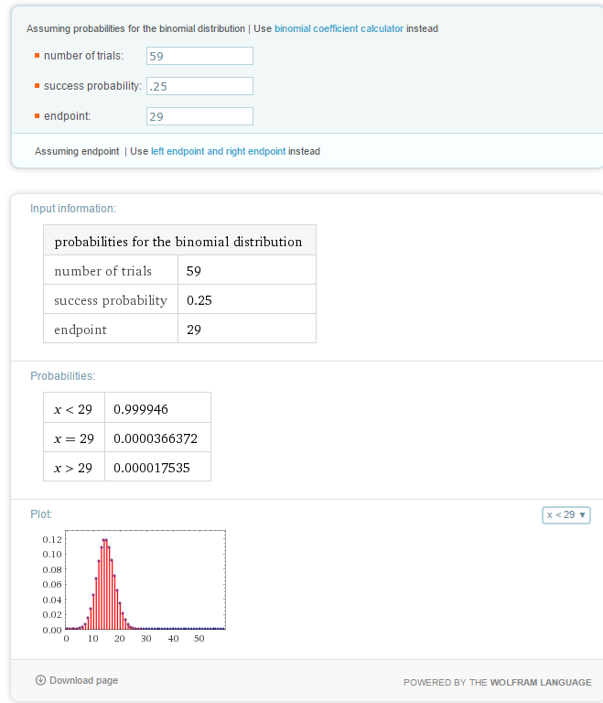Select the x = 29 result 0.0000366372
The height and width of the screenshot is (703, 603).
156,438
